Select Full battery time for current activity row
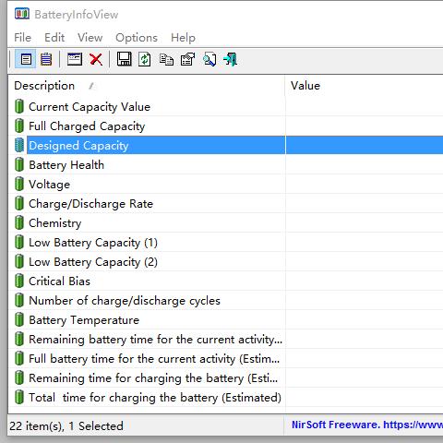 pyautogui.click(x=226, y=358)
